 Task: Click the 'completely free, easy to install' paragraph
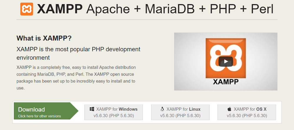[76, 78]
